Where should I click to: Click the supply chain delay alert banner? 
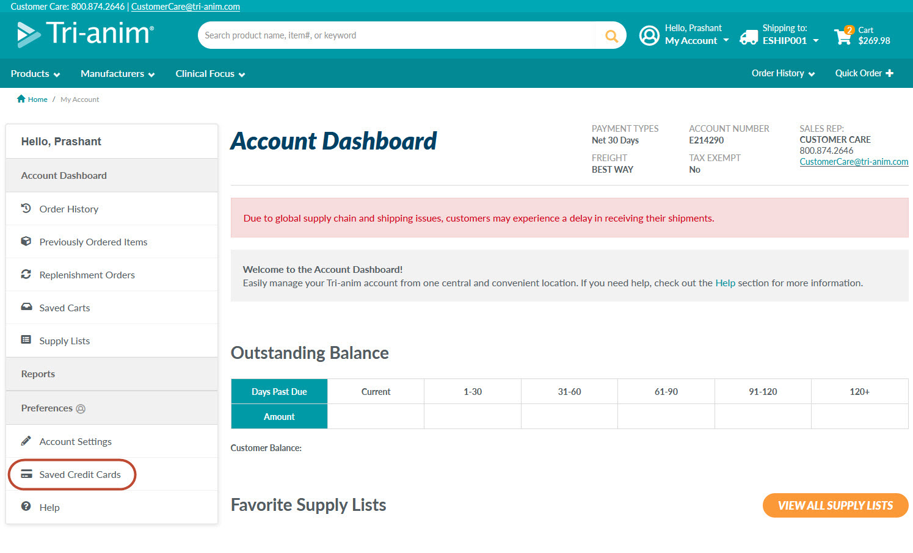coord(569,218)
